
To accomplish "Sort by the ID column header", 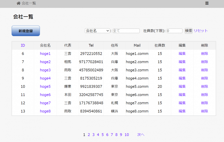I will [23, 45].
